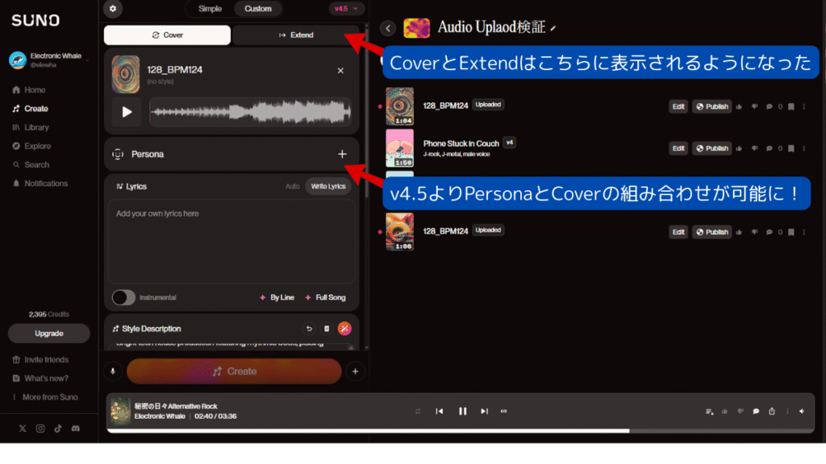Viewport: 826px width, 464px height.
Task: Open Library in the sidebar
Action: tap(31, 127)
